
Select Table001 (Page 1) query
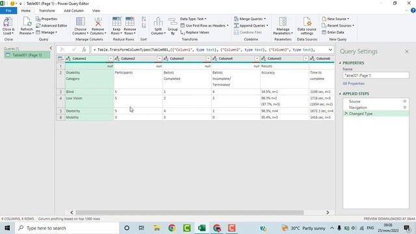click(27, 55)
